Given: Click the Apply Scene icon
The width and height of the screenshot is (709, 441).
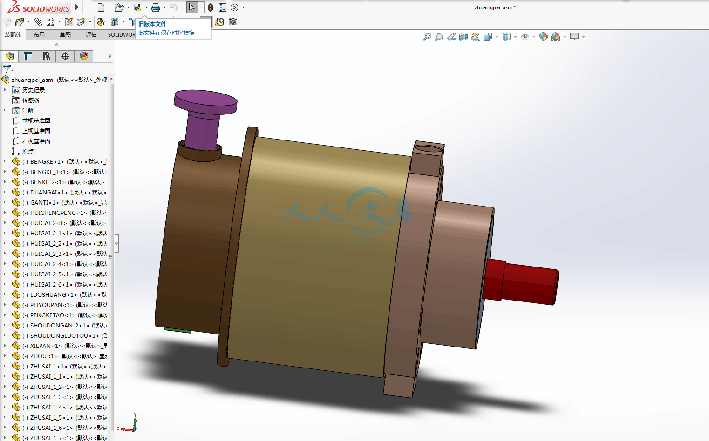Looking at the screenshot, I should pyautogui.click(x=555, y=37).
